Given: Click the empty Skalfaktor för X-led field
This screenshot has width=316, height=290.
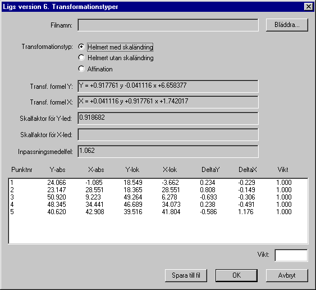Looking at the screenshot, I should coord(168,135).
